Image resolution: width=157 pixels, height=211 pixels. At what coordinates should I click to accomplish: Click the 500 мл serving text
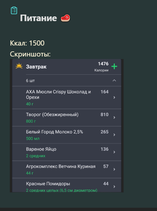click(33, 138)
